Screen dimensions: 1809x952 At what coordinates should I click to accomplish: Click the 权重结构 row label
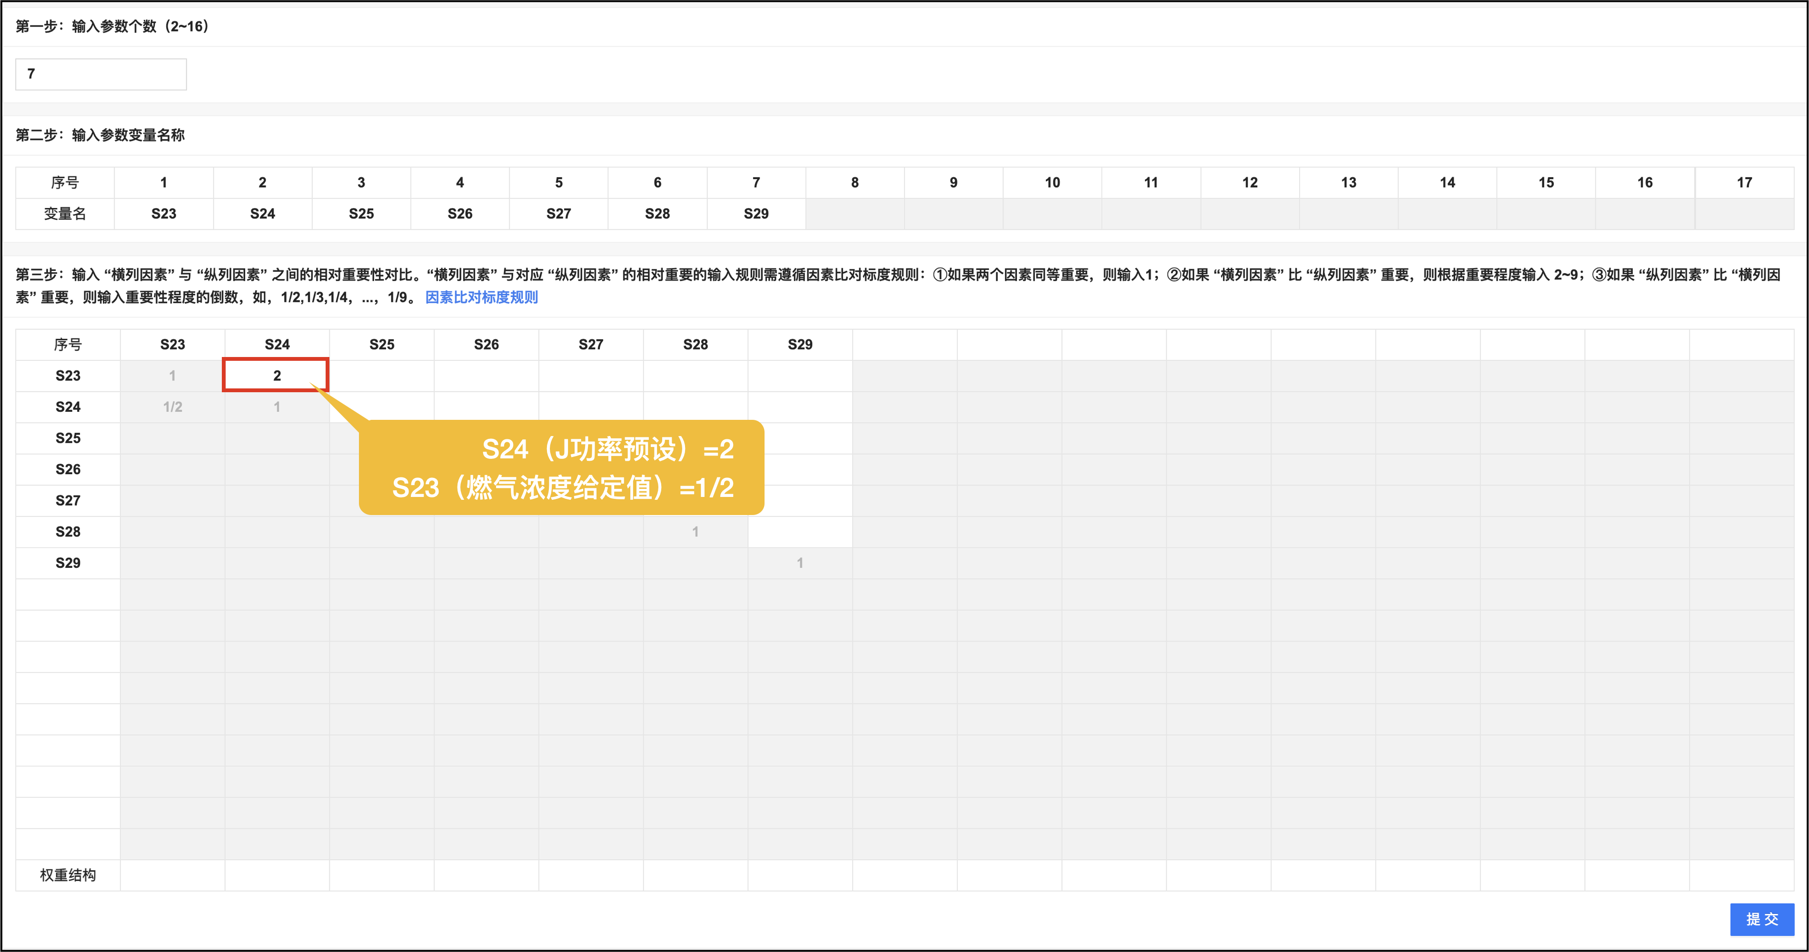click(x=68, y=875)
